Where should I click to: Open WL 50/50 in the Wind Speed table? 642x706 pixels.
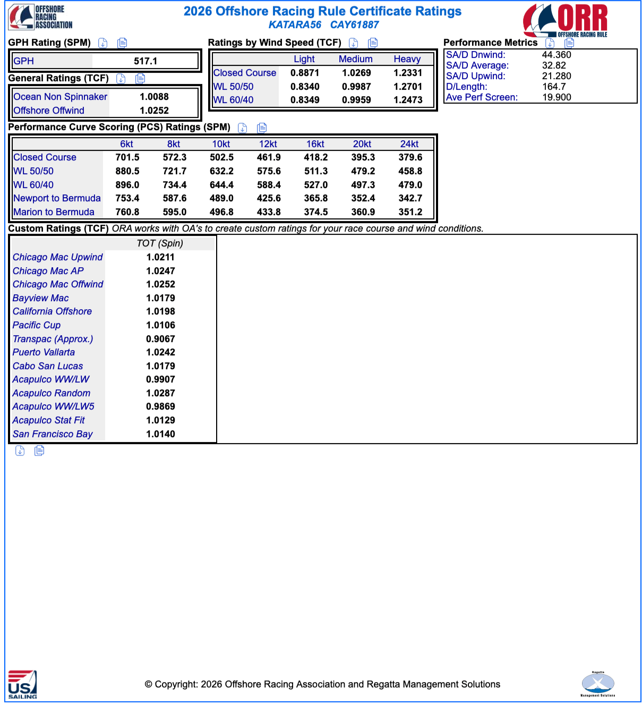pyautogui.click(x=233, y=87)
